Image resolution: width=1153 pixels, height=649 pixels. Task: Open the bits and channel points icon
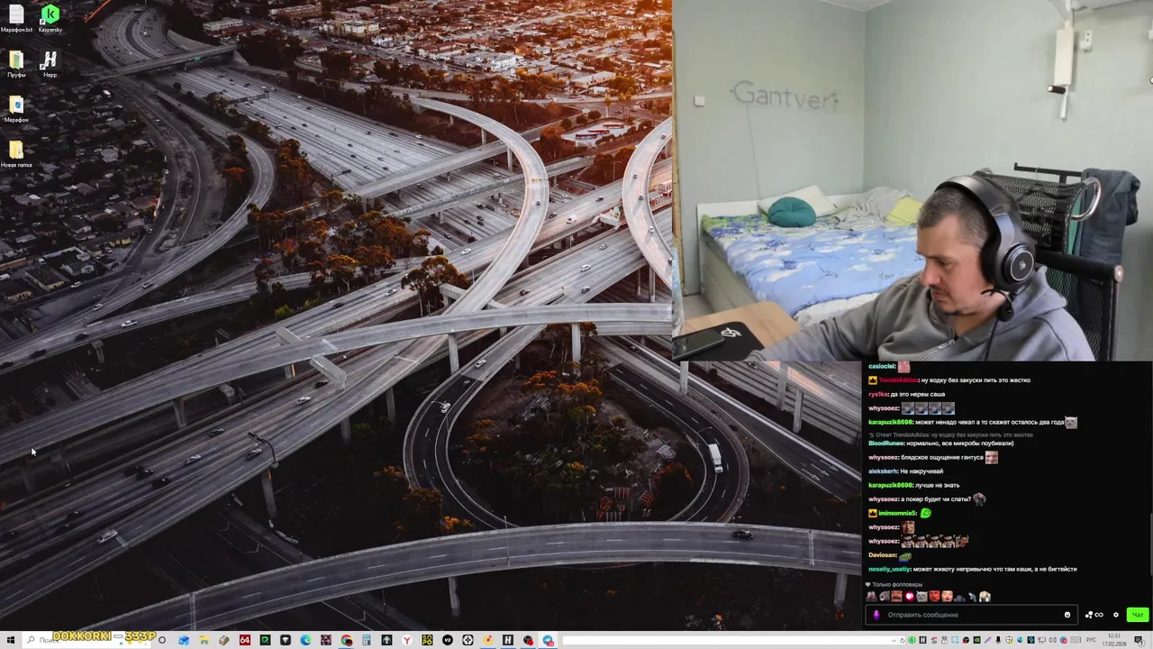click(1094, 615)
